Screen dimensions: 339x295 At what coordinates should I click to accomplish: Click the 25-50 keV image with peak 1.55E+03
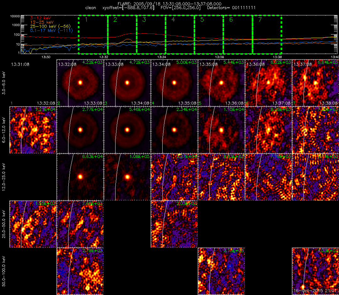[33, 224]
